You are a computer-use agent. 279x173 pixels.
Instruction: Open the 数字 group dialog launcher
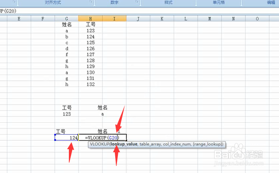click(137, 2)
